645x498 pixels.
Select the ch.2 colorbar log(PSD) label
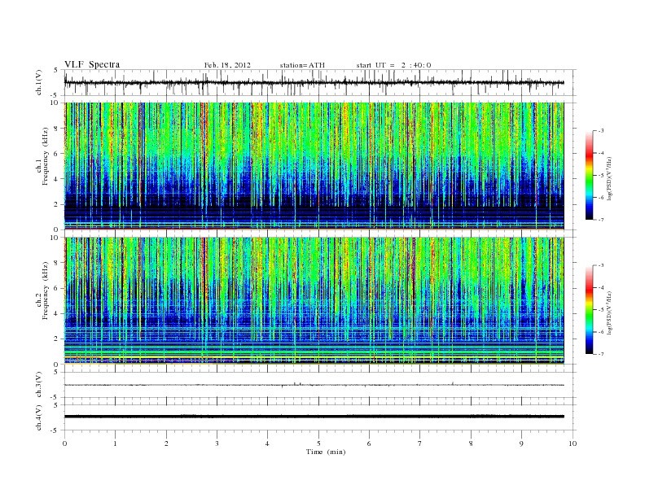coord(609,312)
